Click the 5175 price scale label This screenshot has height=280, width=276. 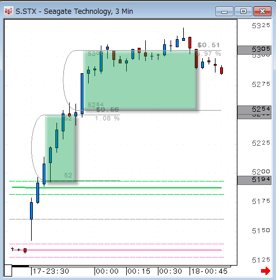coord(261,201)
